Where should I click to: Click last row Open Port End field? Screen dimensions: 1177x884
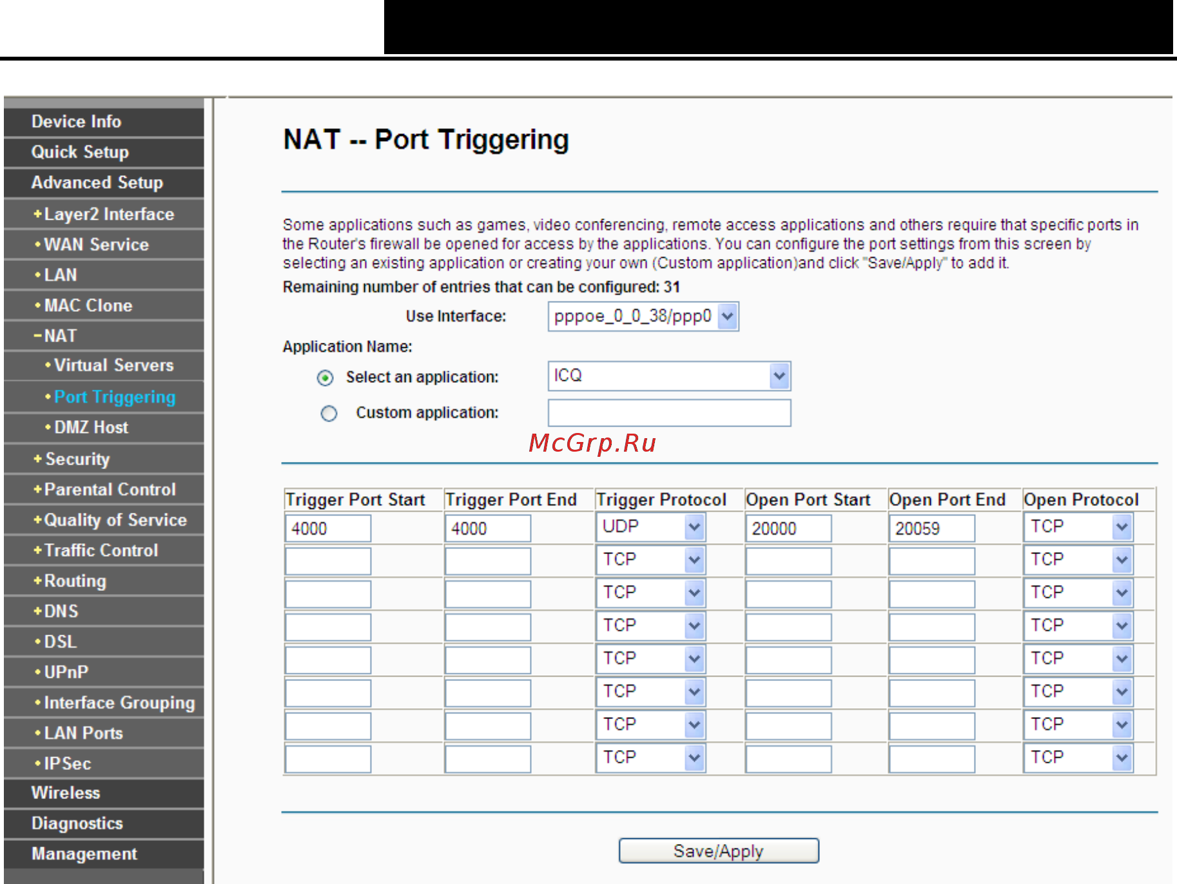(931, 759)
